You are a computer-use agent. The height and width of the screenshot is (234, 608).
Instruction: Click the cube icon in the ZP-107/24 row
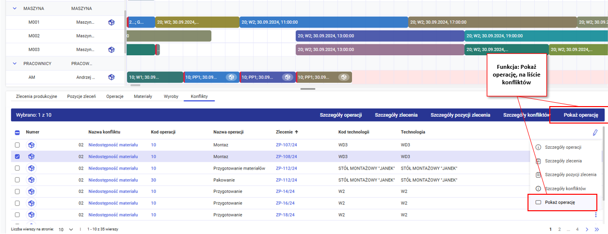click(32, 145)
